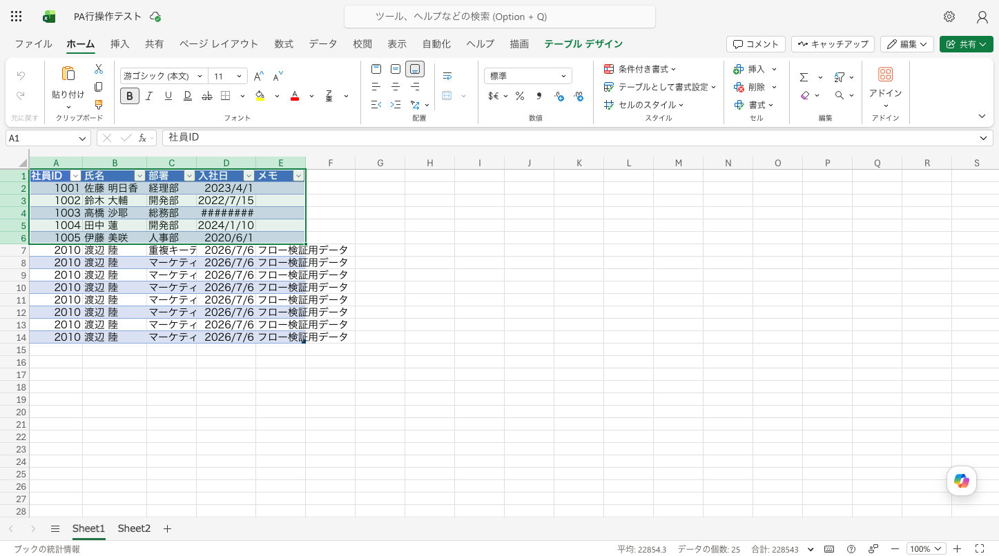Apply red font color button
The image size is (999, 556).
pyautogui.click(x=295, y=96)
